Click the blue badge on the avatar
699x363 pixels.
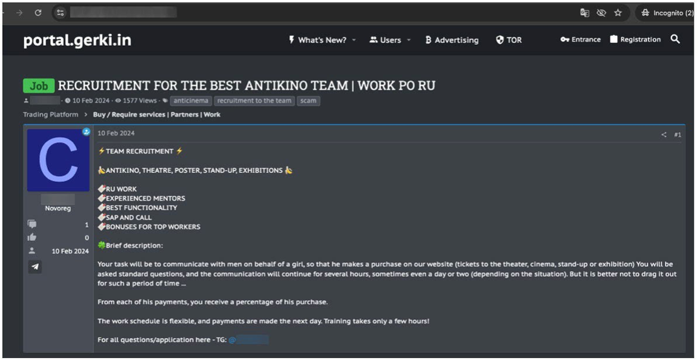(x=86, y=131)
